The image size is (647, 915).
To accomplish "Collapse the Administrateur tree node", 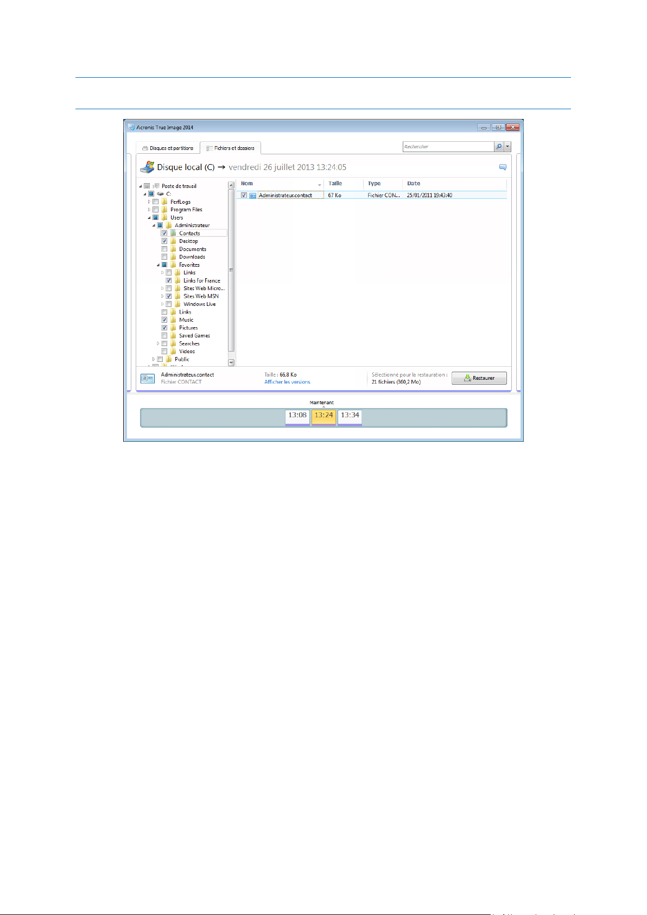I will [x=154, y=225].
